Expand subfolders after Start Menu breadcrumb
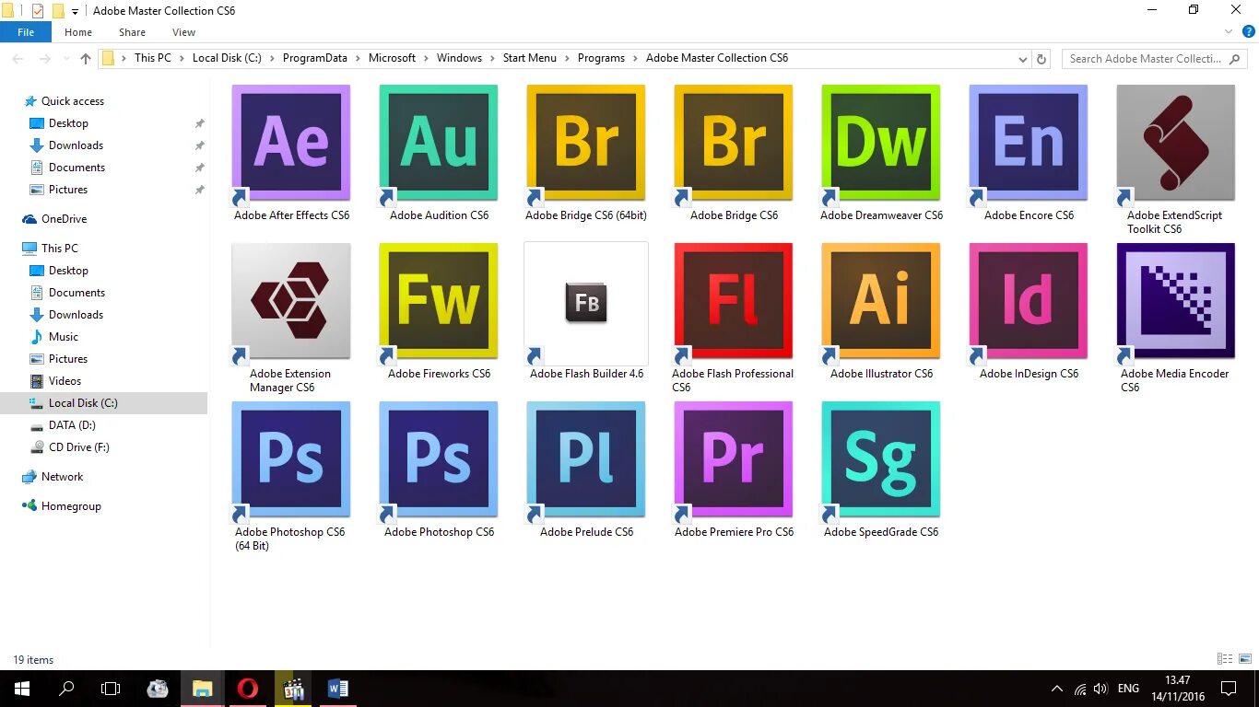 tap(568, 58)
